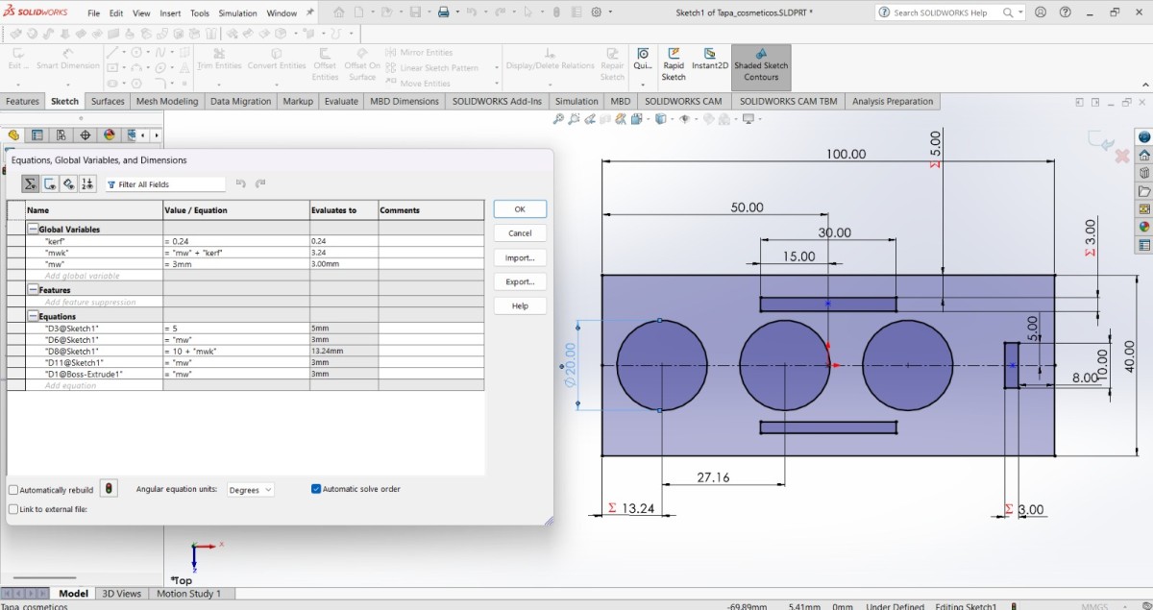
Task: Switch to Sketch Equation View icon
Action: pos(50,183)
